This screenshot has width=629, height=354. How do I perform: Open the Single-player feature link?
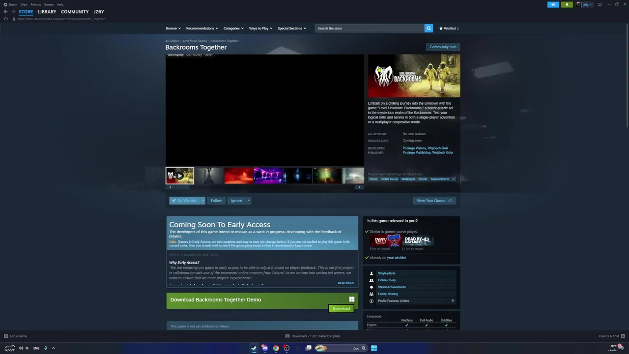point(387,273)
